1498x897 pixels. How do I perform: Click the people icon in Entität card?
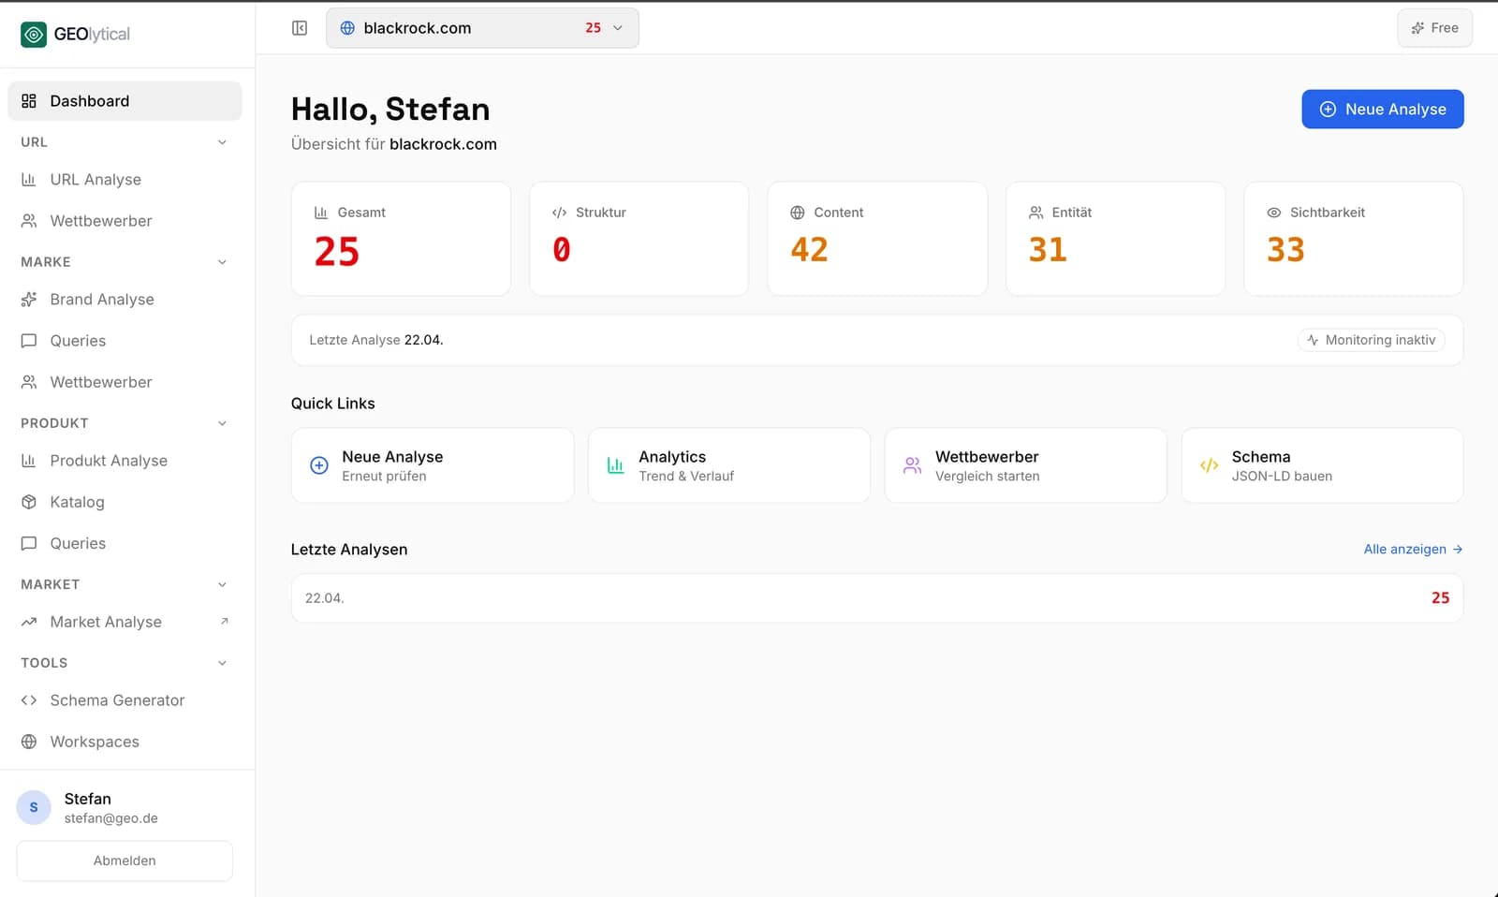click(1035, 213)
